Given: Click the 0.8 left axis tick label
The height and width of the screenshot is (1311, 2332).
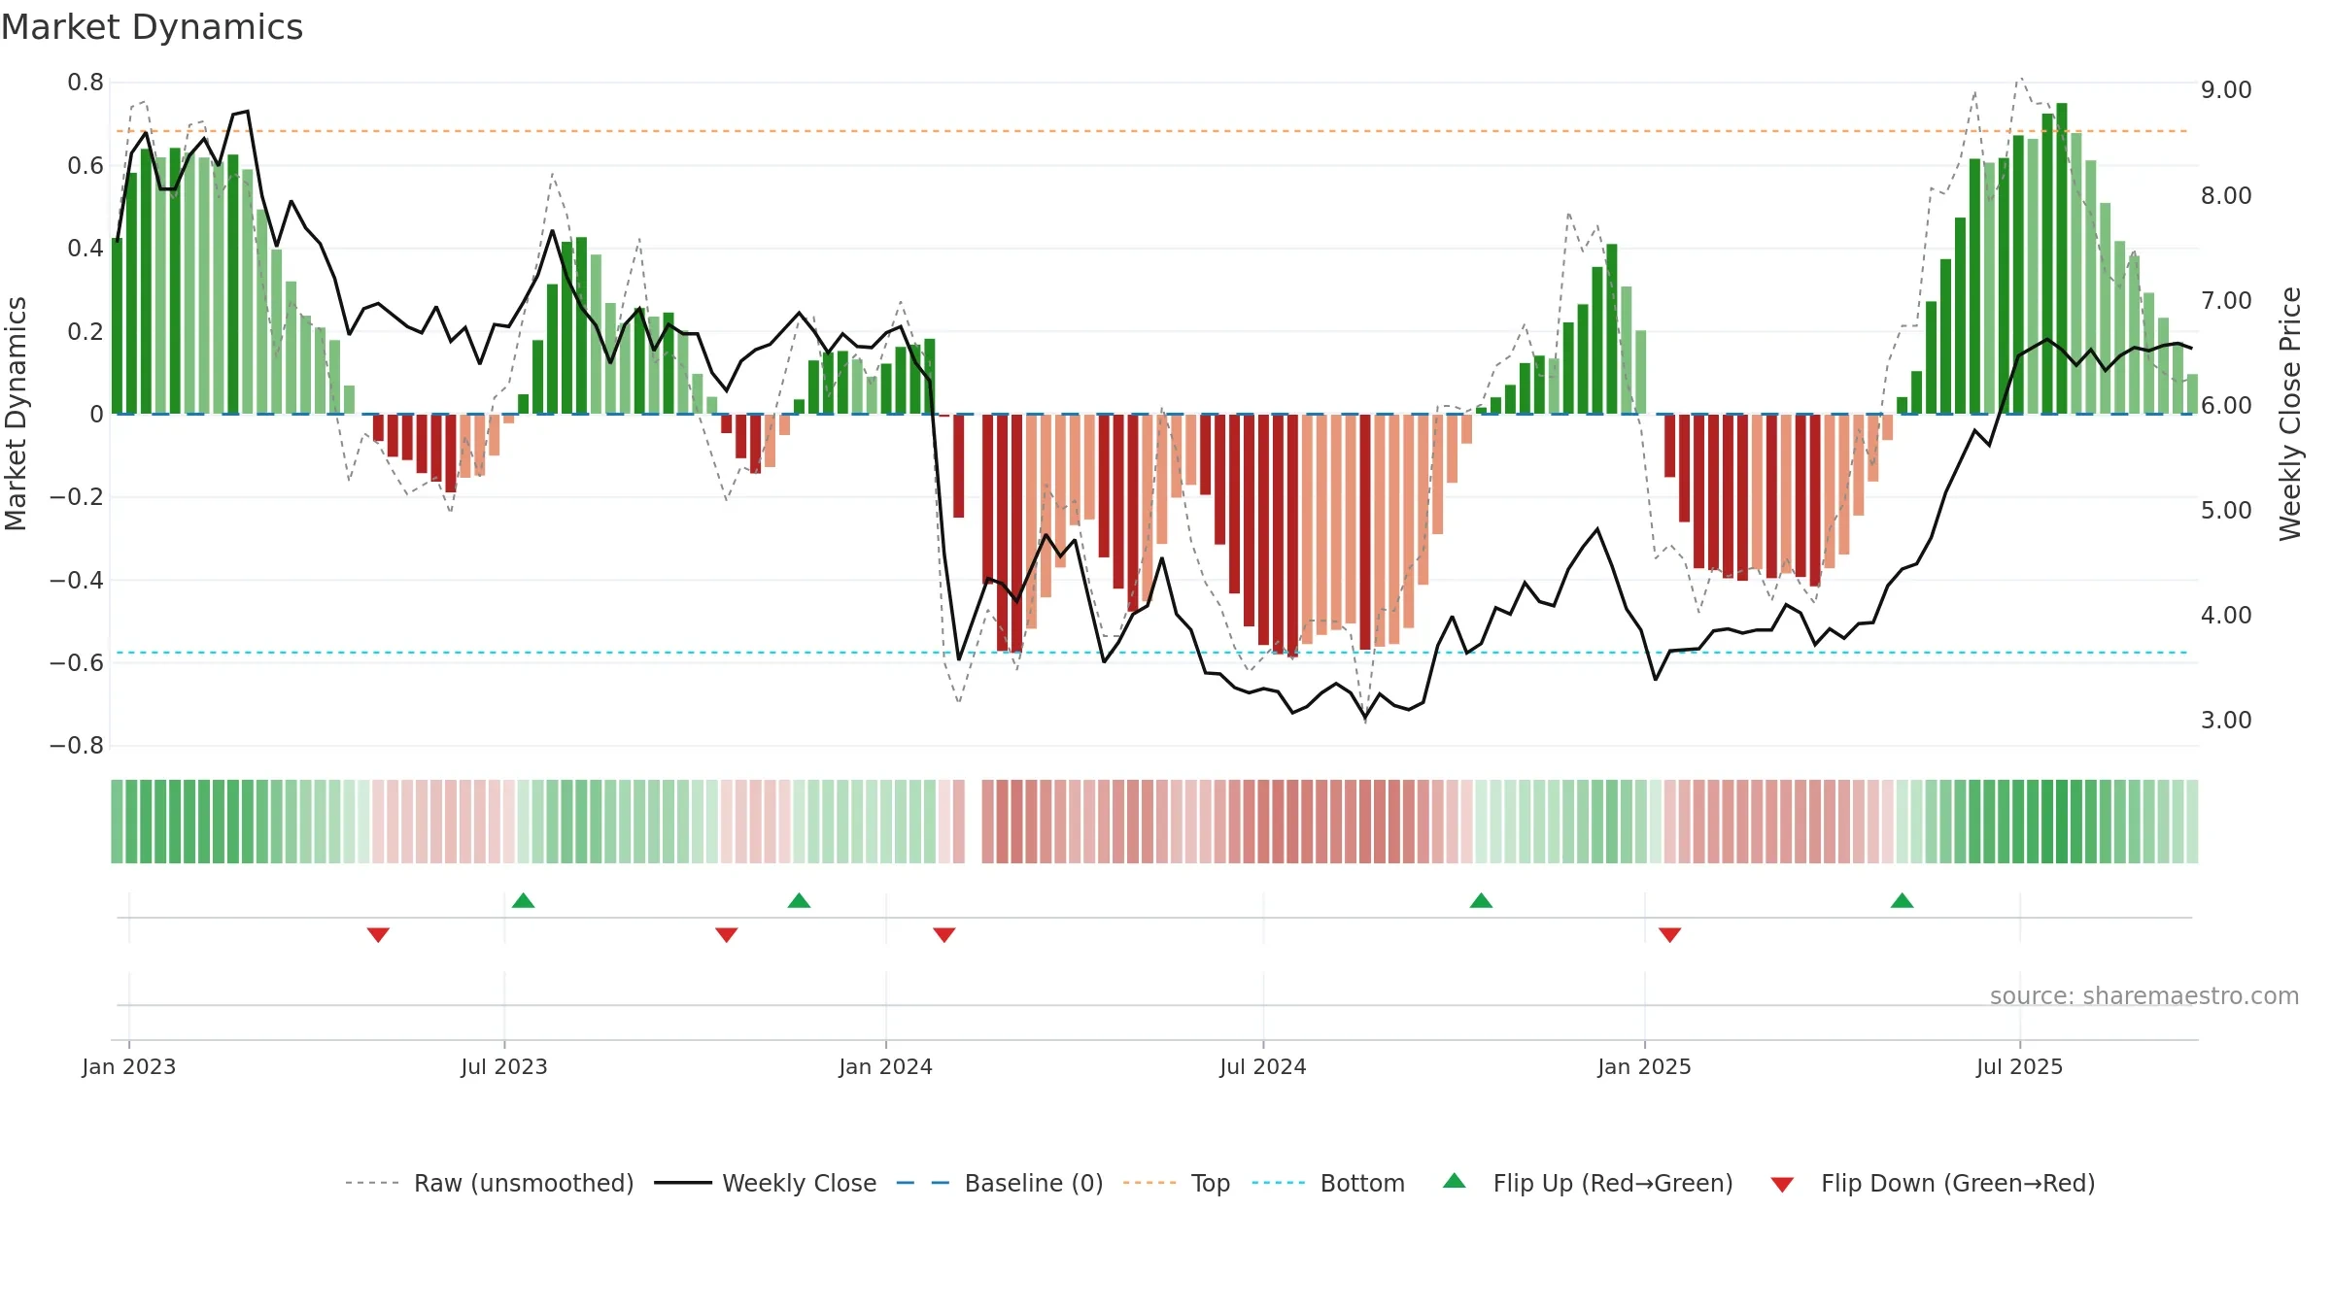Looking at the screenshot, I should (x=86, y=83).
